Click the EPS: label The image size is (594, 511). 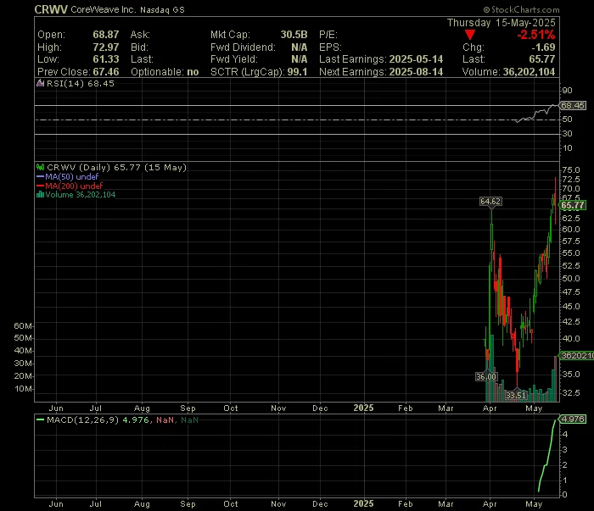[x=330, y=47]
